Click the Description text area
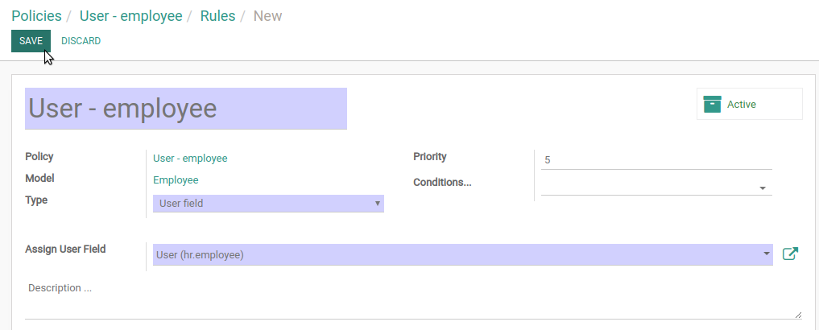This screenshot has height=330, width=819. (414, 299)
